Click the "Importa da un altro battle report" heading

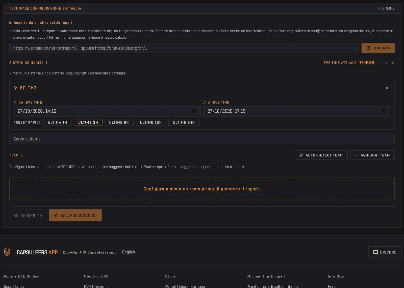click(x=43, y=23)
